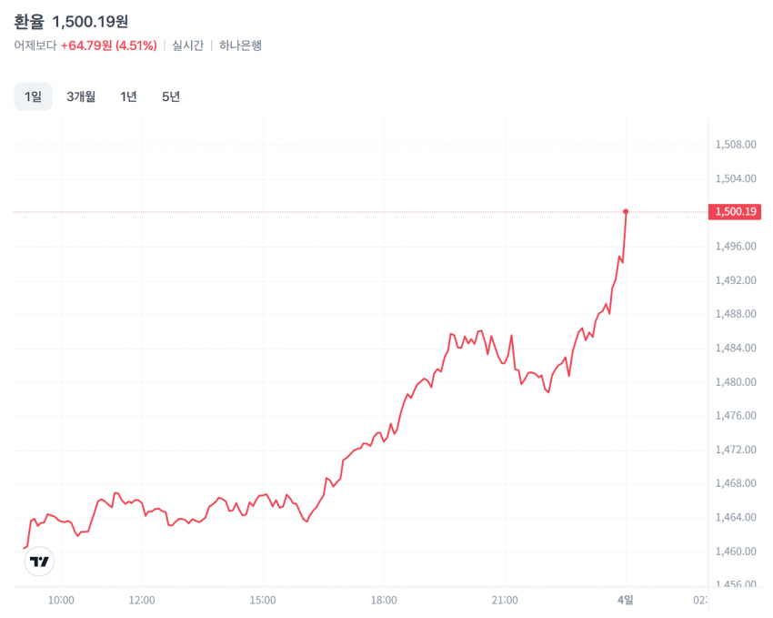The height and width of the screenshot is (618, 773).
Task: Click the 21:00 time axis label
Action: click(x=505, y=601)
